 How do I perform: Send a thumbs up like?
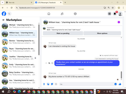click(x=120, y=84)
